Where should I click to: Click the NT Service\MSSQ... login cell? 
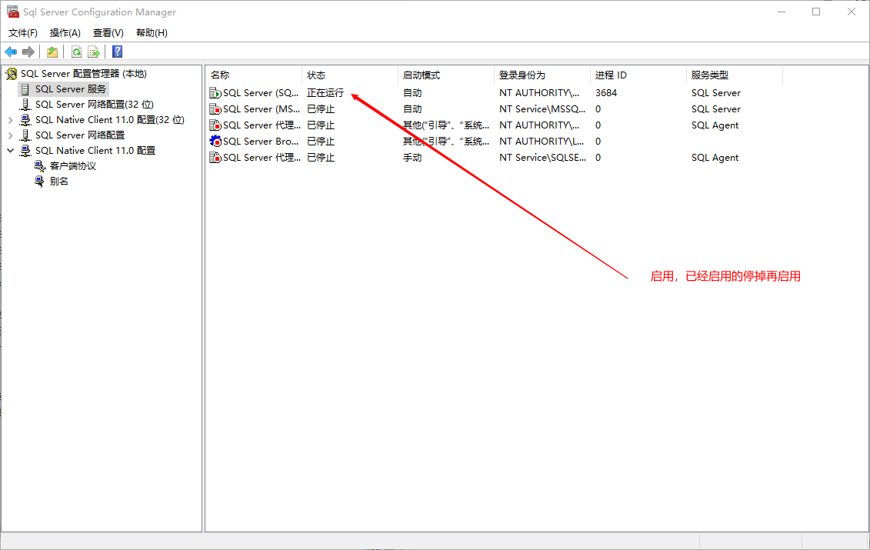point(542,109)
